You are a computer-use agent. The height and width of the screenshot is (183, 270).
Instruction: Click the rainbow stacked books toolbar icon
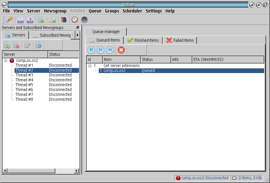63,20
